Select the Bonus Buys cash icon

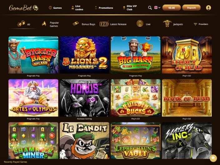pos(76,23)
